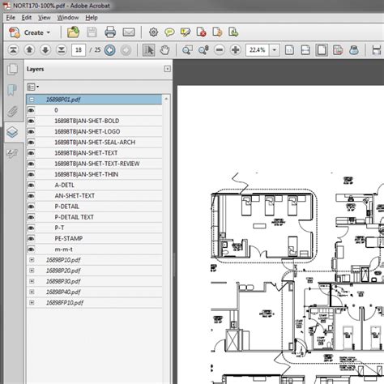Click the two-page view icon
The image size is (384, 384).
tap(338, 50)
